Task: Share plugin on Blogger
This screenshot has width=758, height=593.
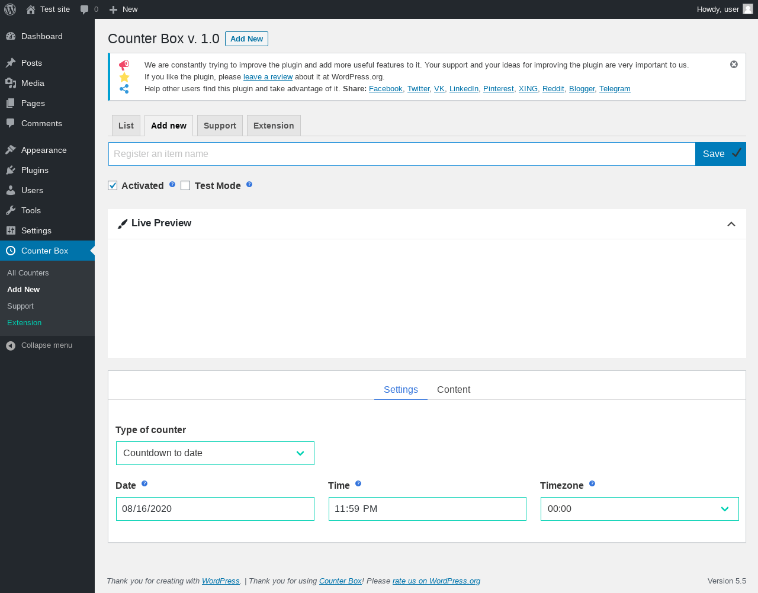Action: 582,89
